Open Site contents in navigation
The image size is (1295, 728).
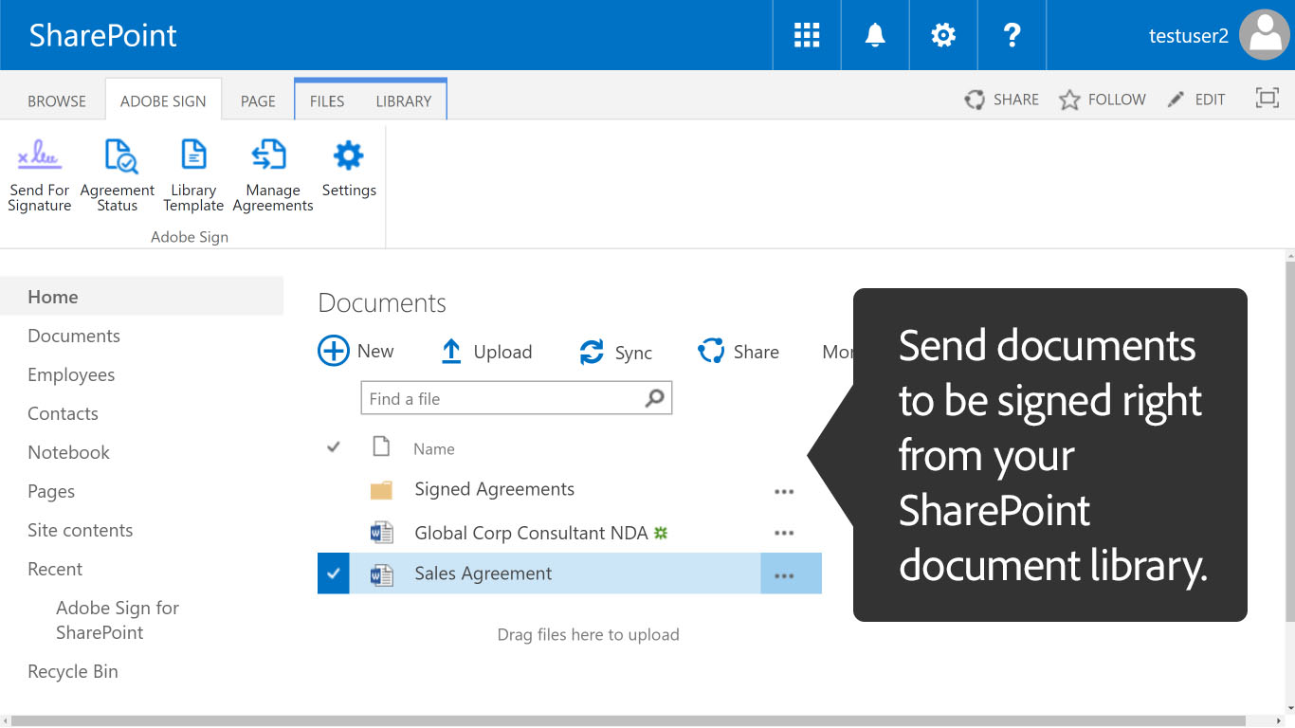tap(80, 530)
